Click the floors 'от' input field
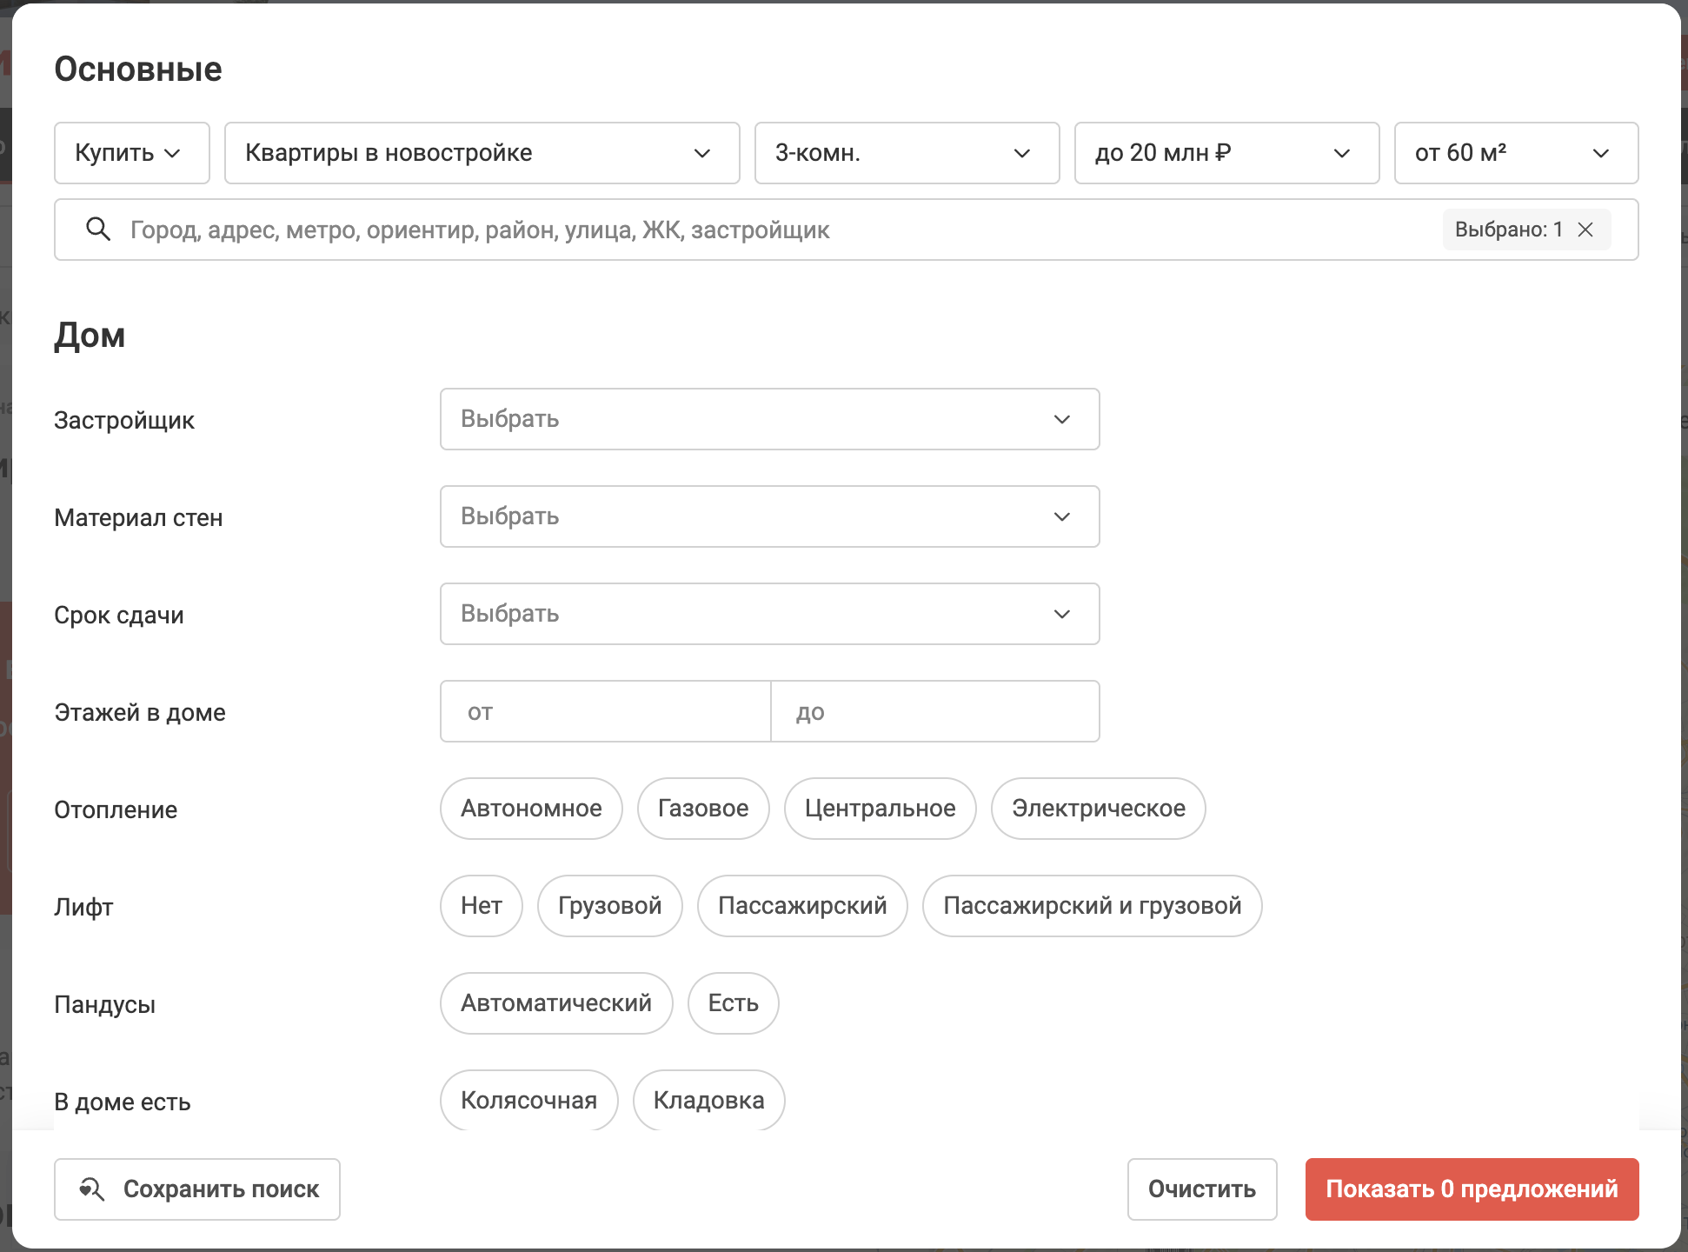The height and width of the screenshot is (1252, 1688). coord(605,711)
